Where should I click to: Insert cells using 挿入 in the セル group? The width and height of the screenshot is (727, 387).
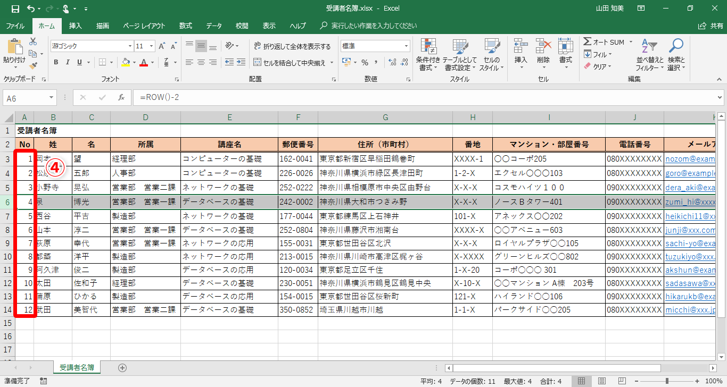click(x=521, y=55)
